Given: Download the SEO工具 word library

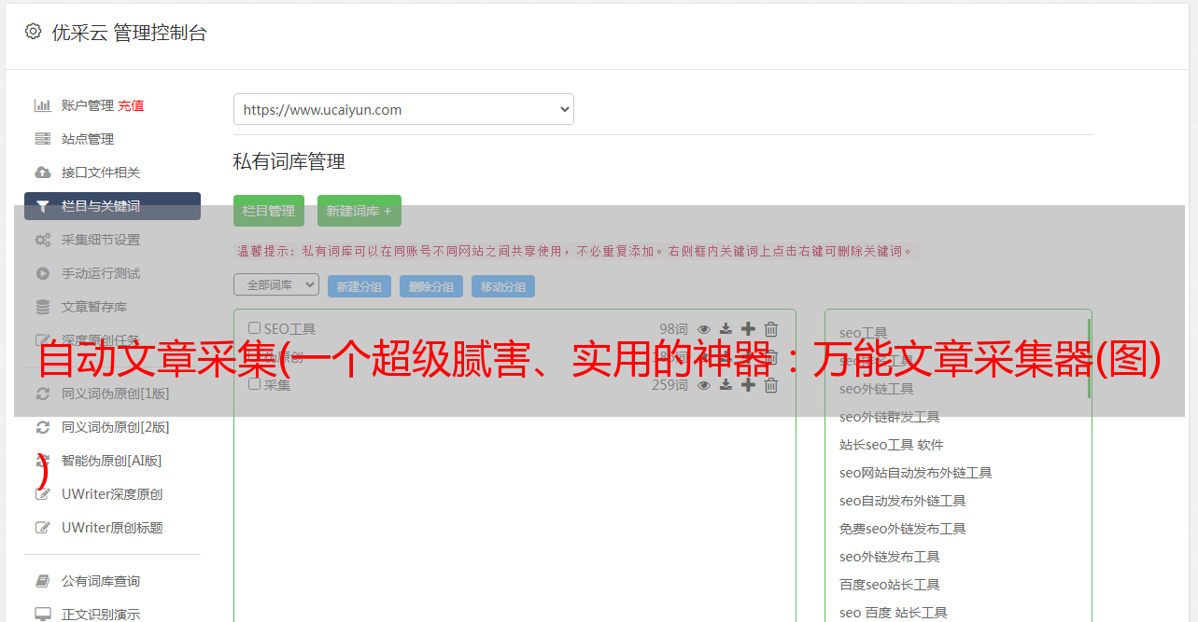Looking at the screenshot, I should point(726,329).
